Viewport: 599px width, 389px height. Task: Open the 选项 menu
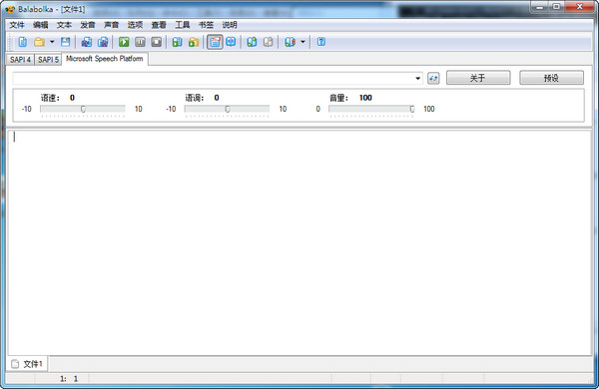(135, 25)
